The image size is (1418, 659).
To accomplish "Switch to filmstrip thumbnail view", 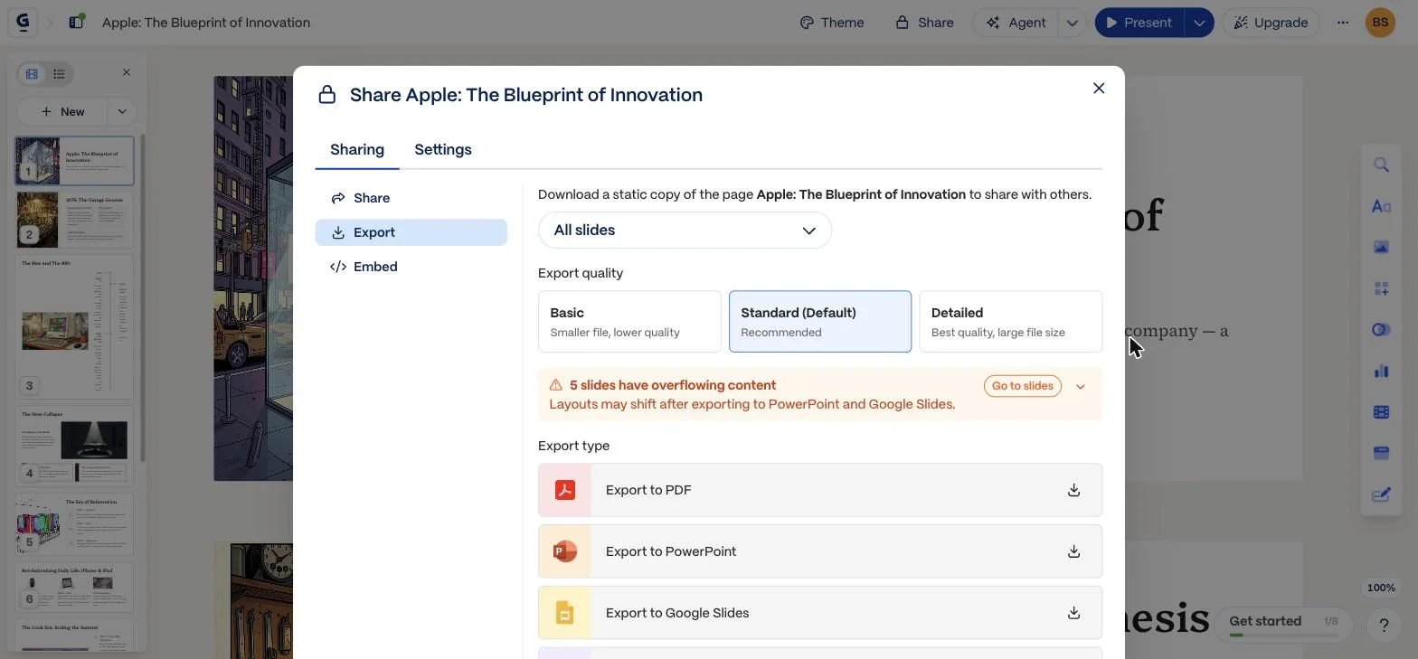I will coord(32,74).
